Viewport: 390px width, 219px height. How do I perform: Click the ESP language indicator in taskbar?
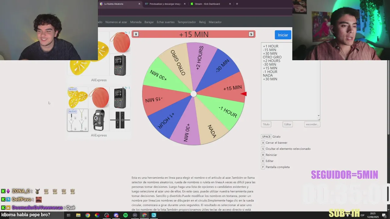(362, 215)
